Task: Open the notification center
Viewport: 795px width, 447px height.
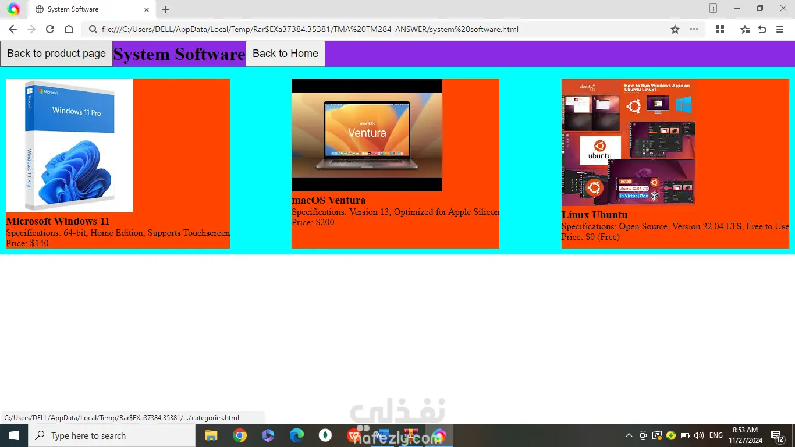Action: tap(778, 435)
